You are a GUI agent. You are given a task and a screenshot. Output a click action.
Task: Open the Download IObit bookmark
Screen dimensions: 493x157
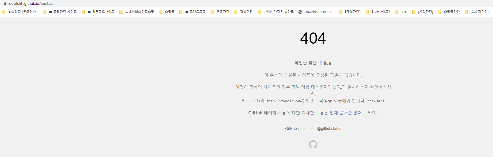(316, 12)
